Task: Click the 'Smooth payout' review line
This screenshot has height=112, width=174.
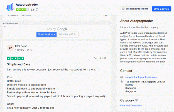Action: pyautogui.click(x=56, y=96)
